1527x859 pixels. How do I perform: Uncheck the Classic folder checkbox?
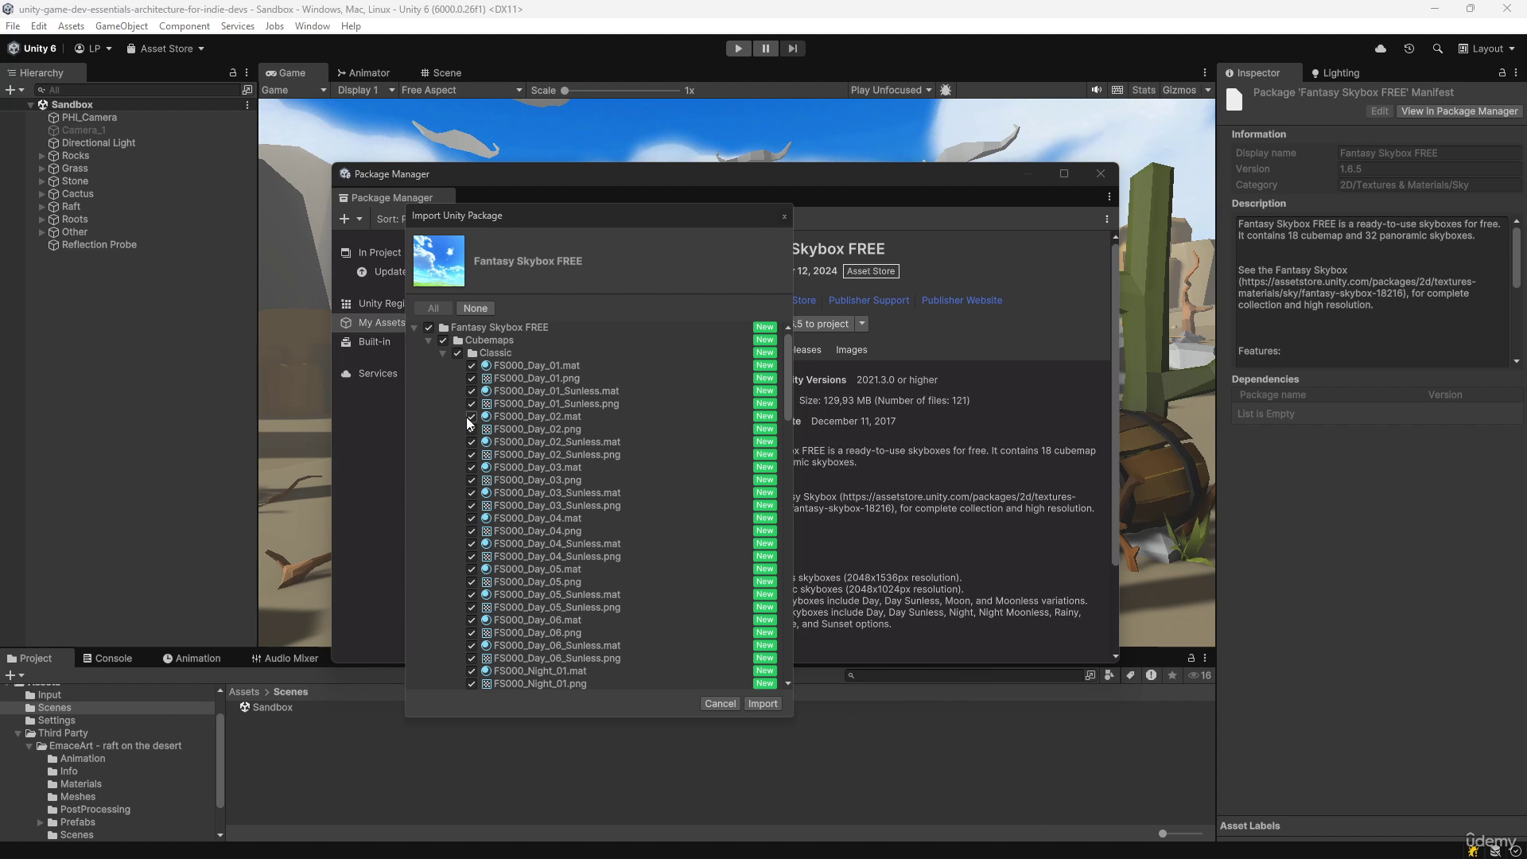click(457, 352)
